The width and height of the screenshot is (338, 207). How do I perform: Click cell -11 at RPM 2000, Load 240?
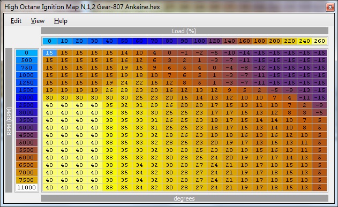304,98
